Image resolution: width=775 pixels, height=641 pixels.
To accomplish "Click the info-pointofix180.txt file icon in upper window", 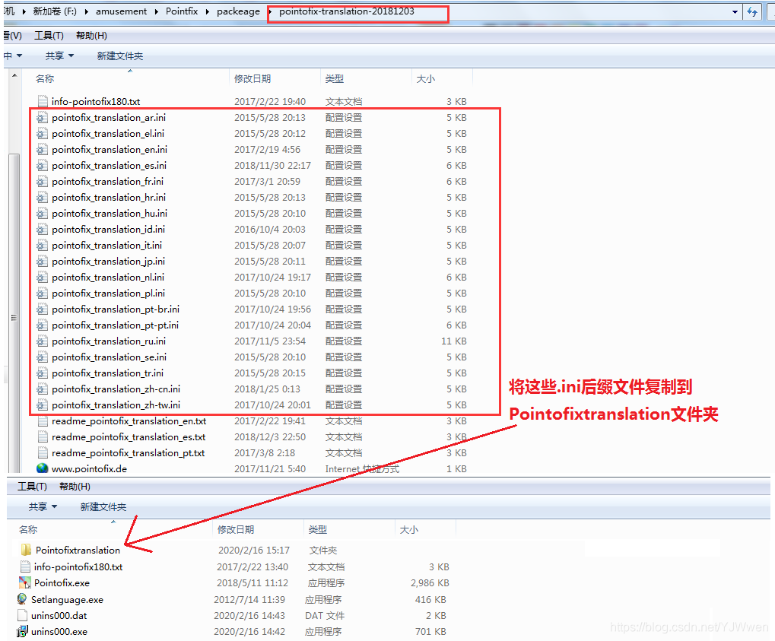I will pyautogui.click(x=43, y=101).
